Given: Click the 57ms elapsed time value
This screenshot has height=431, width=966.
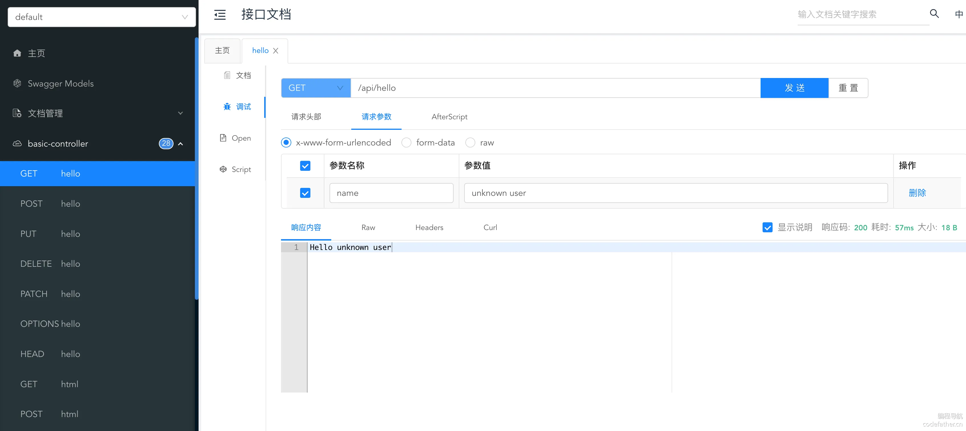Looking at the screenshot, I should coord(904,227).
